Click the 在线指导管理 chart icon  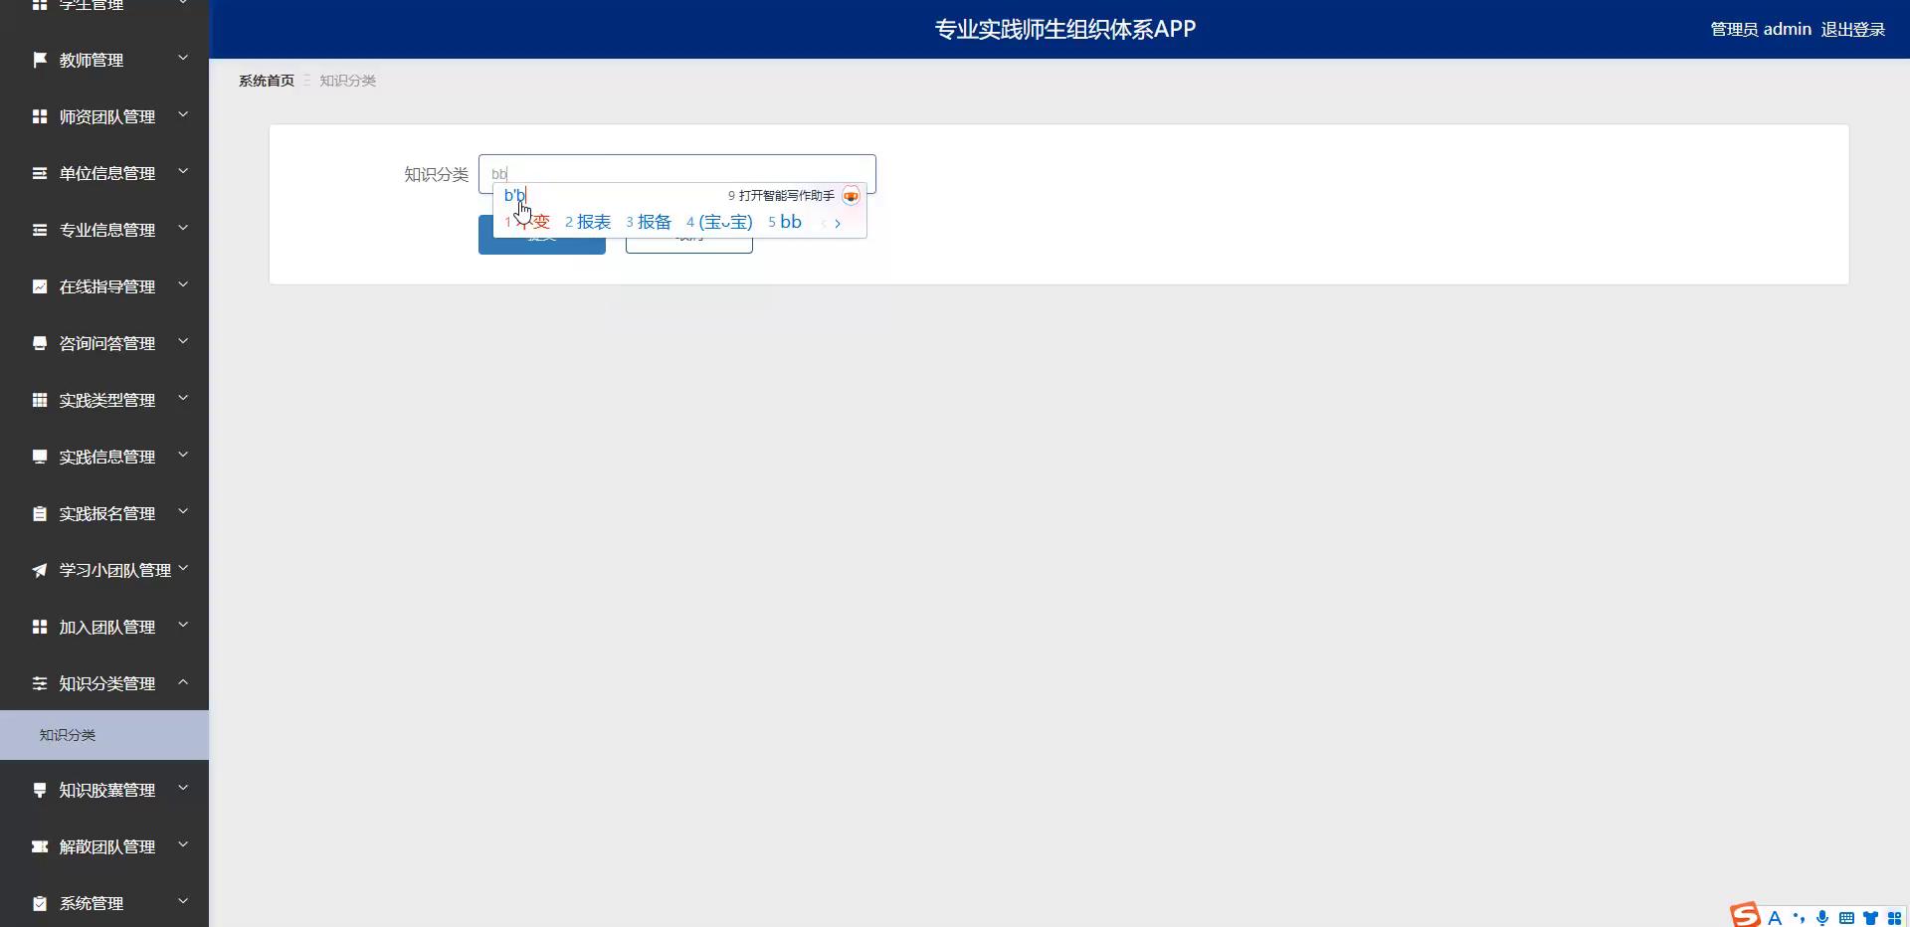[40, 286]
